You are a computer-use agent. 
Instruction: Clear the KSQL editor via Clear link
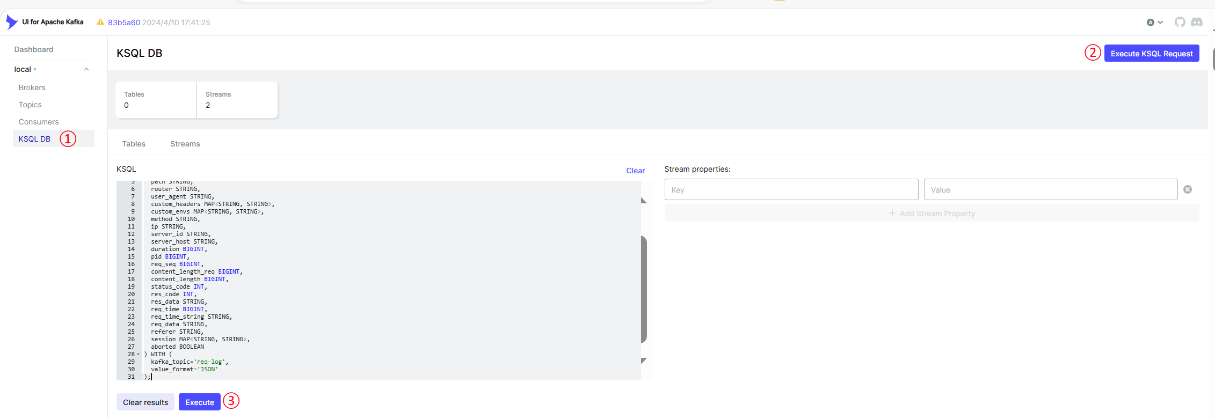click(635, 171)
